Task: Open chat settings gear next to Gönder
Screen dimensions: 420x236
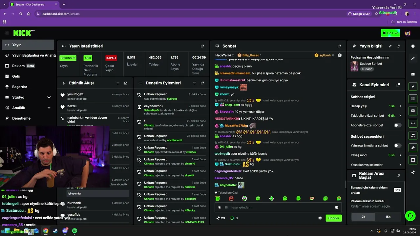Action: [x=320, y=218]
